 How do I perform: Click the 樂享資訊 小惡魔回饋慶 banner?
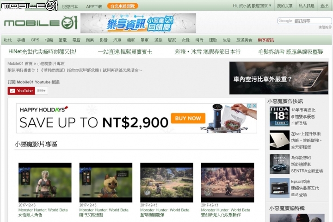point(138,23)
